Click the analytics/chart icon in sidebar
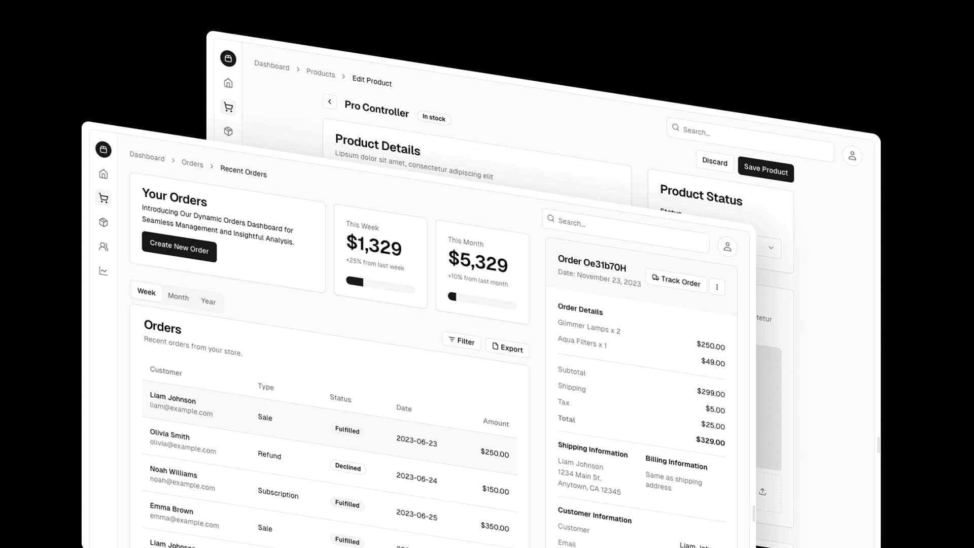 click(x=103, y=271)
